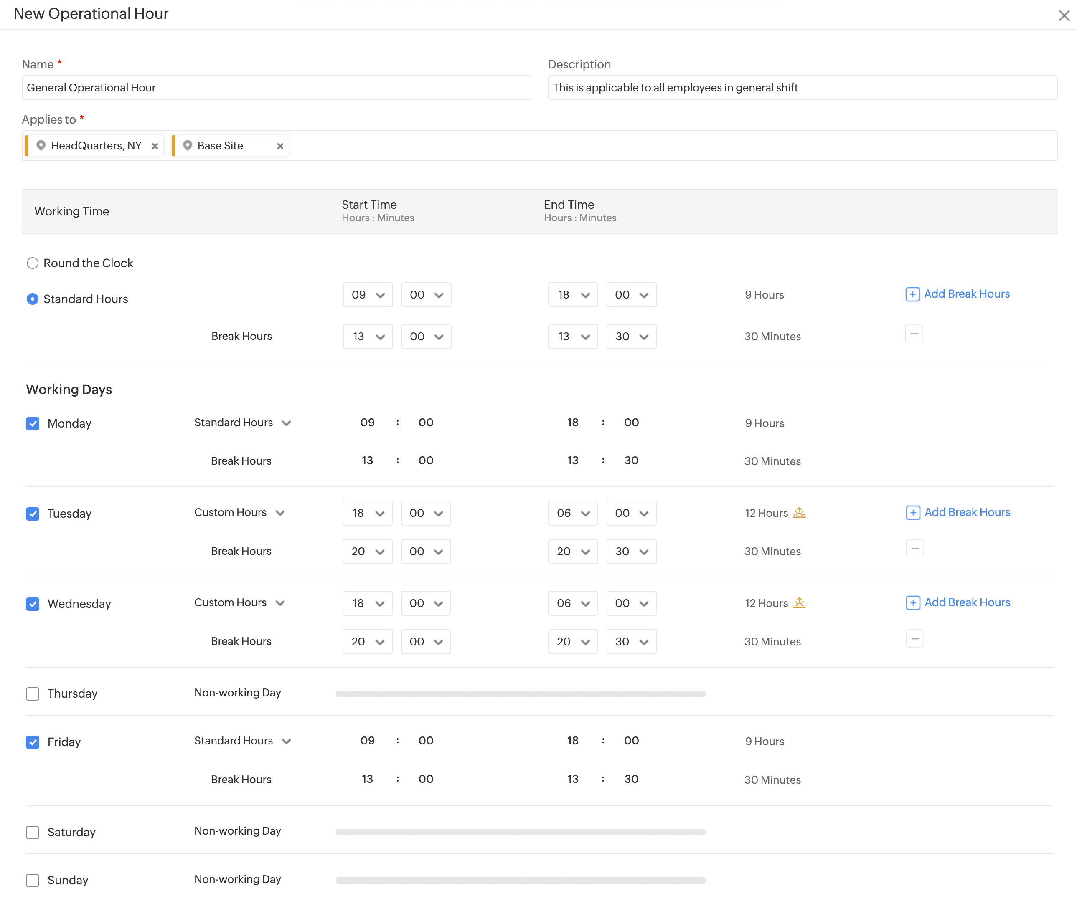Image resolution: width=1077 pixels, height=901 pixels.
Task: Enable Thursday as a working day
Action: [32, 694]
